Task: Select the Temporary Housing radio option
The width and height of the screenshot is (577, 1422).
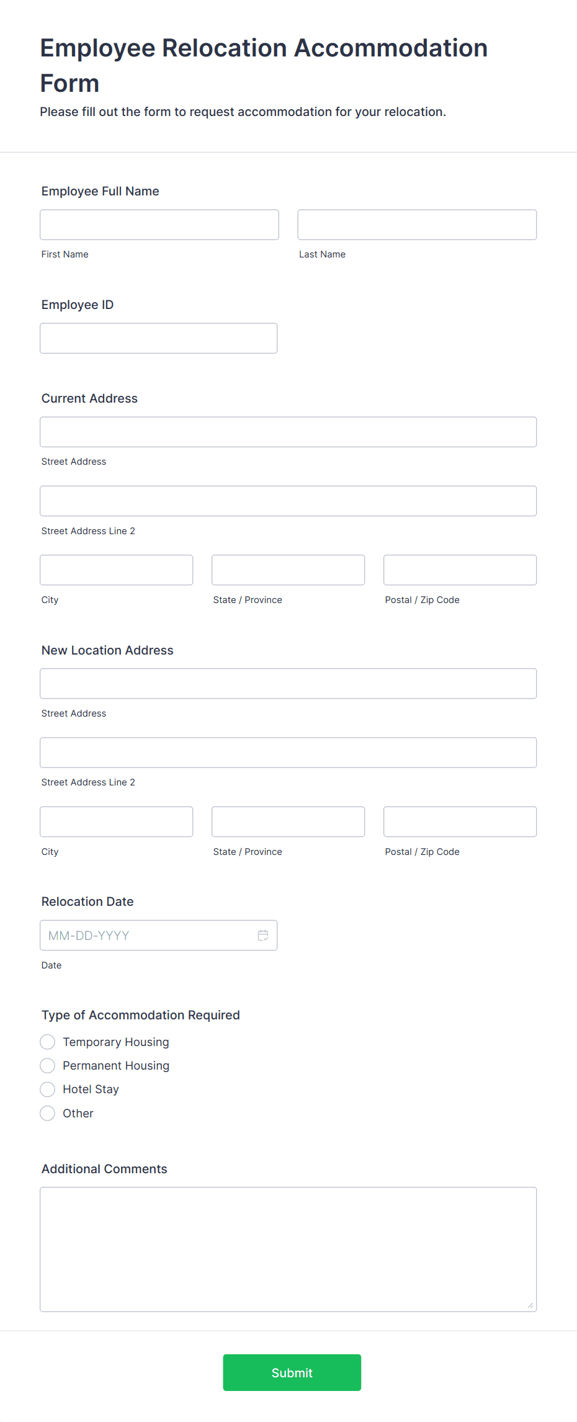Action: [48, 1042]
